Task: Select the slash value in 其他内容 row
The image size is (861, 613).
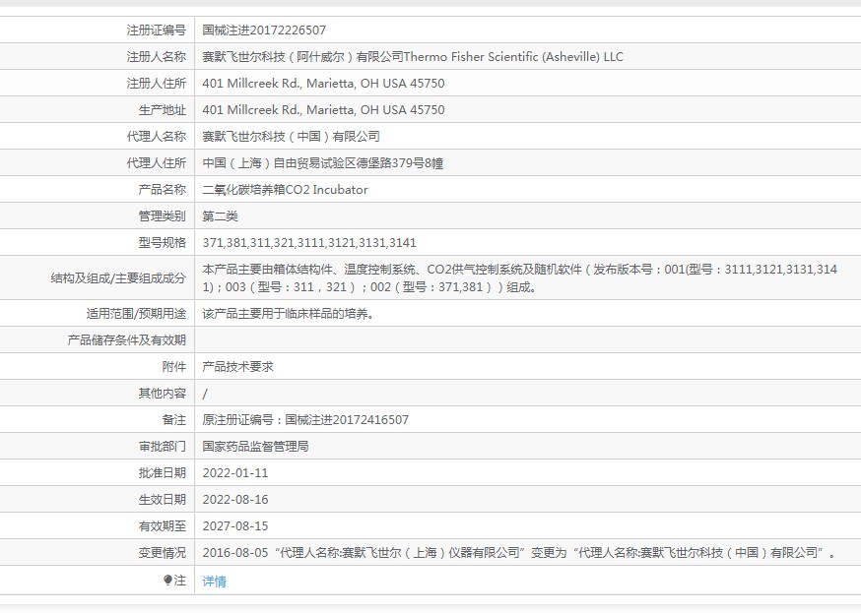Action: [x=205, y=394]
